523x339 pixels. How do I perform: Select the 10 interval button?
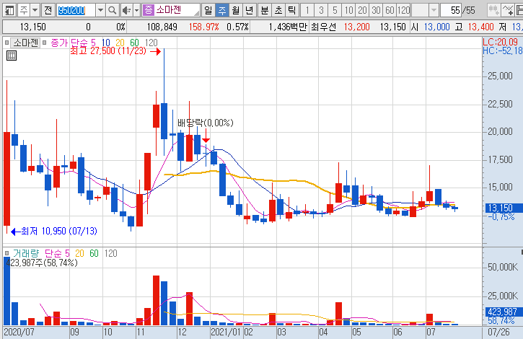pos(348,10)
